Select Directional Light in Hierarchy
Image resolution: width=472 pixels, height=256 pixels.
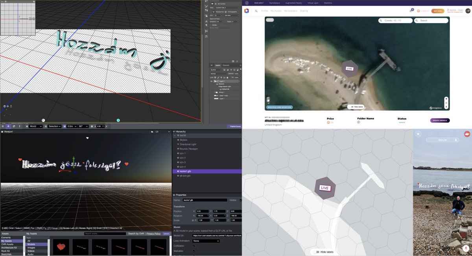pos(207,144)
